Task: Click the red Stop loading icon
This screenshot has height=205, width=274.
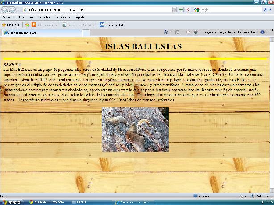Action: 187,9
